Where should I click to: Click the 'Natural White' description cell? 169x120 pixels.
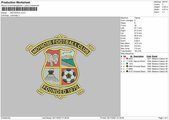tap(139, 61)
